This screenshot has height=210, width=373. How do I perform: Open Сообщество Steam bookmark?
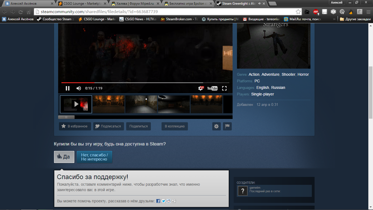click(56, 19)
